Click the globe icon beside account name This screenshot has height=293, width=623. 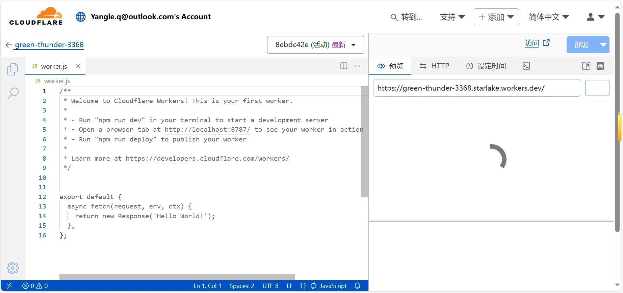pos(81,17)
